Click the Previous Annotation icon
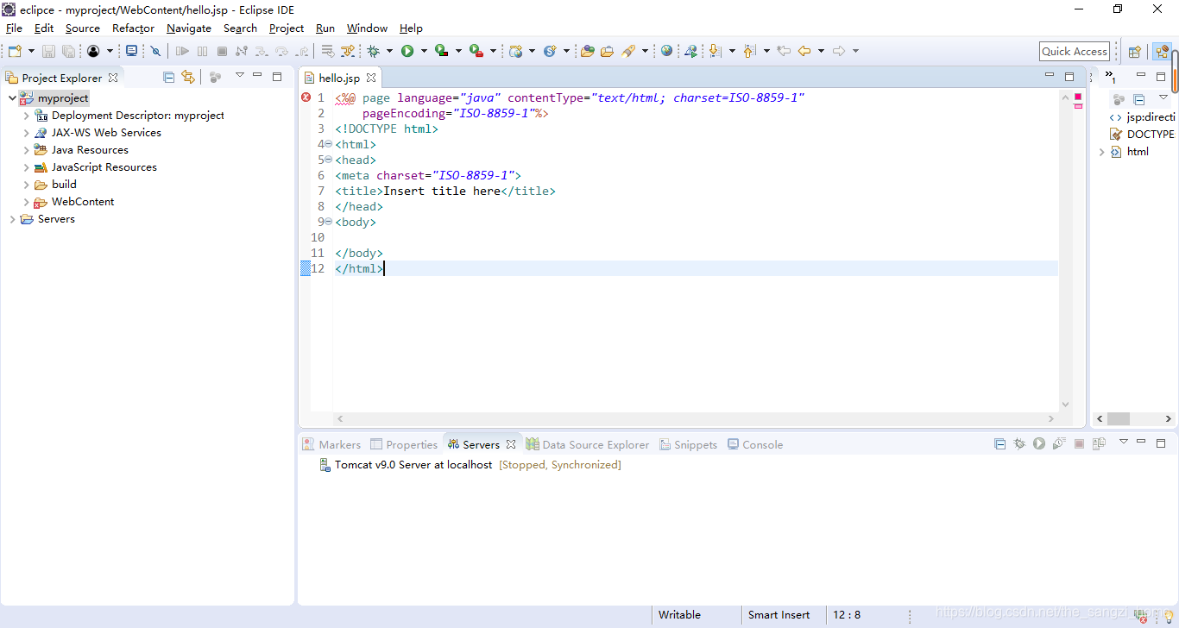 click(749, 51)
